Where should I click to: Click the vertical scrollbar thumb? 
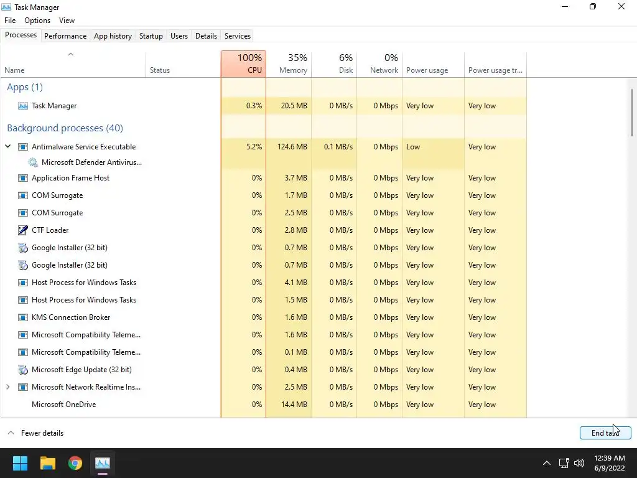point(632,113)
